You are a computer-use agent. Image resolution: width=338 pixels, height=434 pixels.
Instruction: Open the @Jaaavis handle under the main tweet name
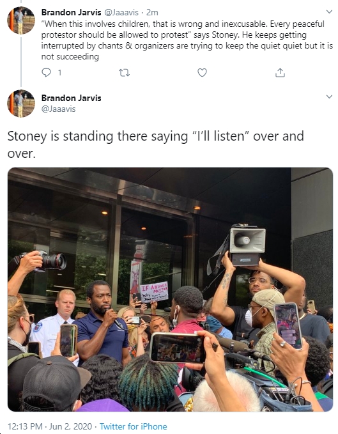[x=58, y=109]
